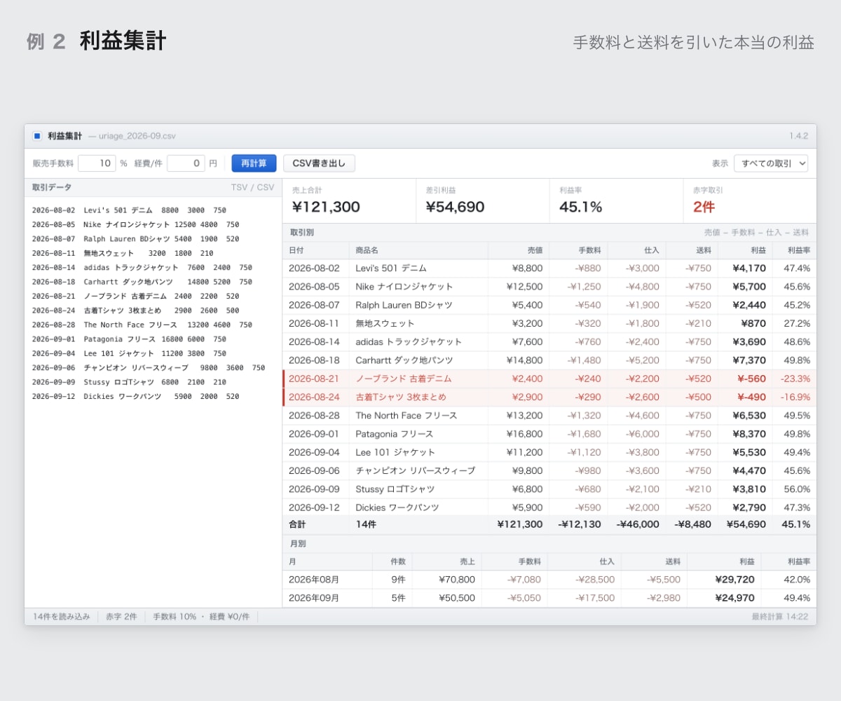Select the チャンピオン リバースウィーブ table row
The image size is (841, 701).
[x=549, y=470]
